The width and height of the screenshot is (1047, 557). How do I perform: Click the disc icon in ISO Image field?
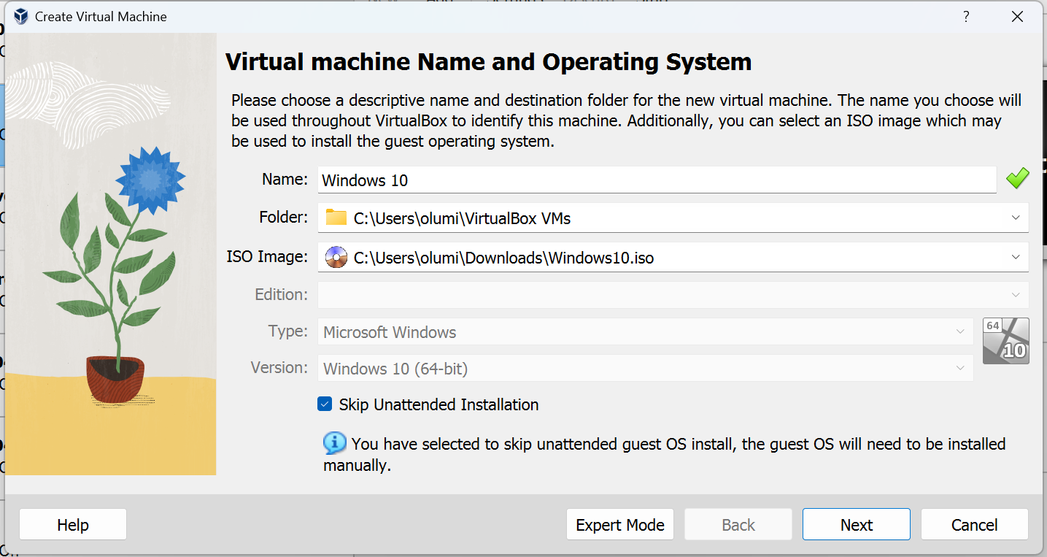pos(336,257)
